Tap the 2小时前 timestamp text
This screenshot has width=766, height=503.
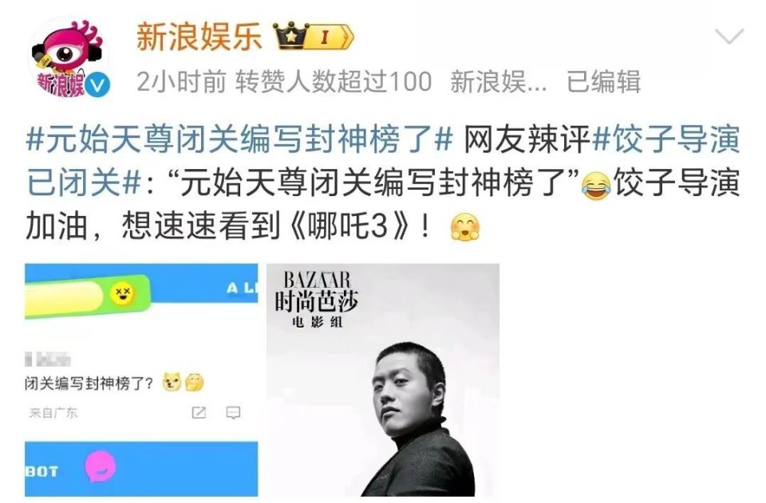[181, 81]
